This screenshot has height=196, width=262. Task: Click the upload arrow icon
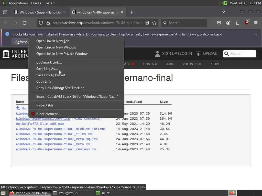click(x=198, y=54)
